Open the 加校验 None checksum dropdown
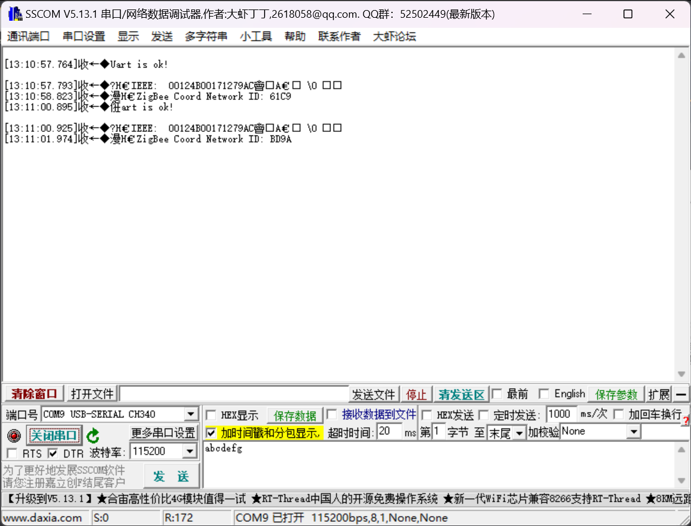 (634, 431)
